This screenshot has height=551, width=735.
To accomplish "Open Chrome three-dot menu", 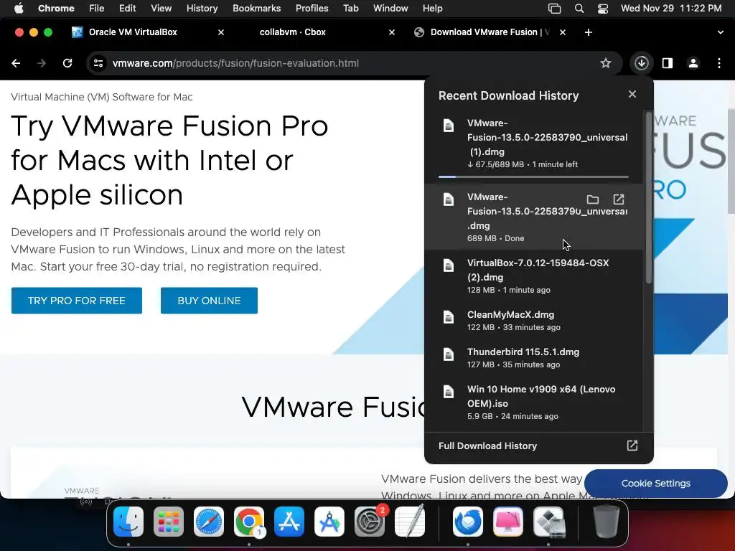I will pyautogui.click(x=719, y=63).
